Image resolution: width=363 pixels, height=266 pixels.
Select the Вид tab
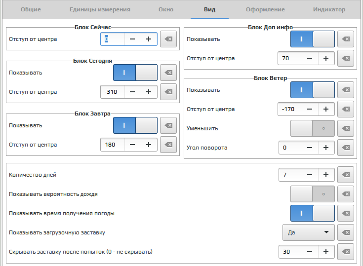click(x=210, y=9)
